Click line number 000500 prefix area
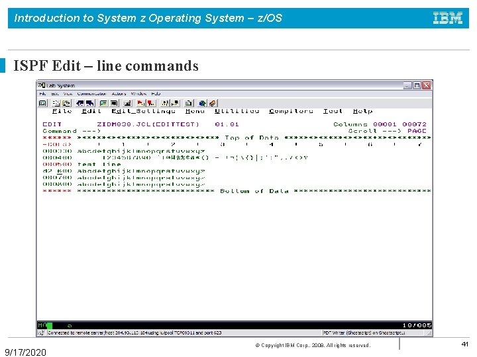 pyautogui.click(x=57, y=165)
